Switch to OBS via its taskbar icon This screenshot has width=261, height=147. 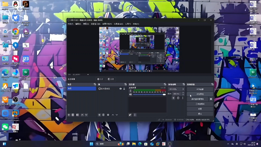tap(170, 144)
